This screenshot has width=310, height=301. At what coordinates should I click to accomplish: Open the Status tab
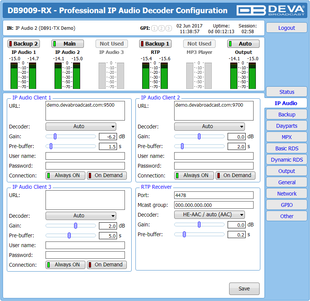tap(287, 92)
